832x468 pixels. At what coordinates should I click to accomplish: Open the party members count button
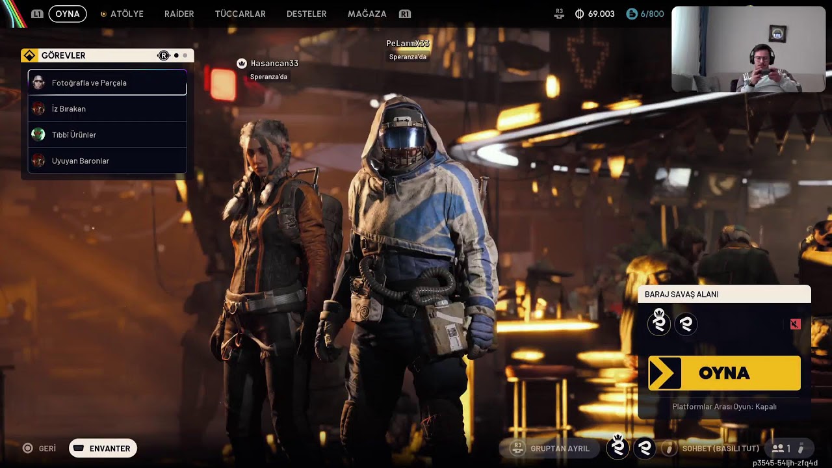pyautogui.click(x=788, y=448)
